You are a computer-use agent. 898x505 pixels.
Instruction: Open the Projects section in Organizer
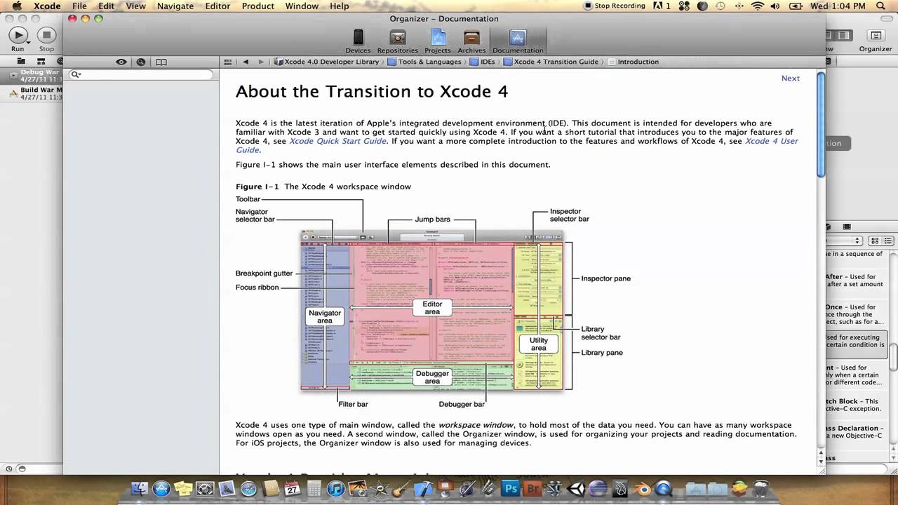(438, 41)
